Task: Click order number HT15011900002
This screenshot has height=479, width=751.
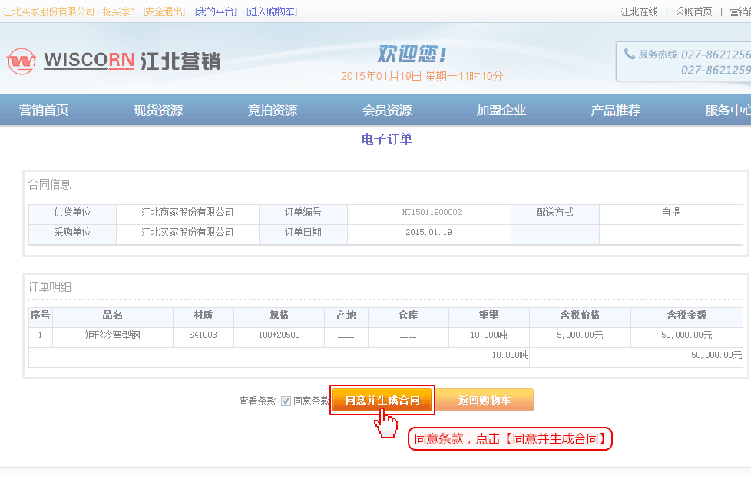Action: [x=432, y=212]
